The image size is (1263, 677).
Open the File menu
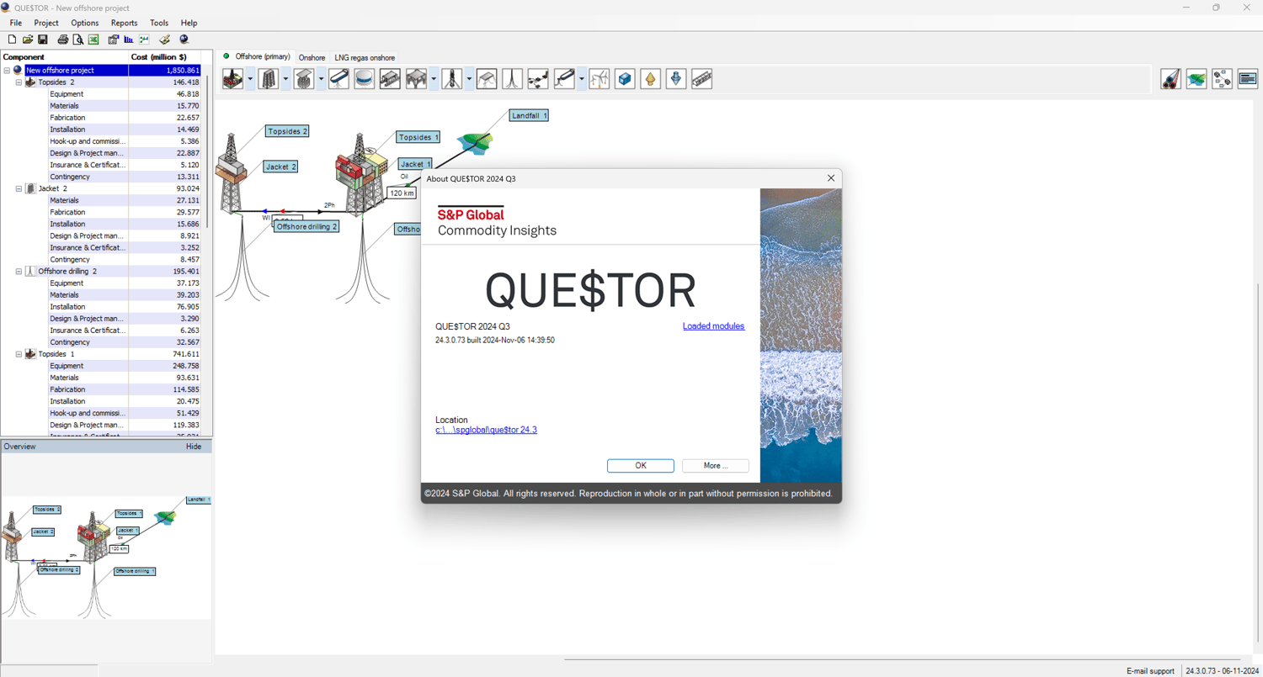click(16, 23)
